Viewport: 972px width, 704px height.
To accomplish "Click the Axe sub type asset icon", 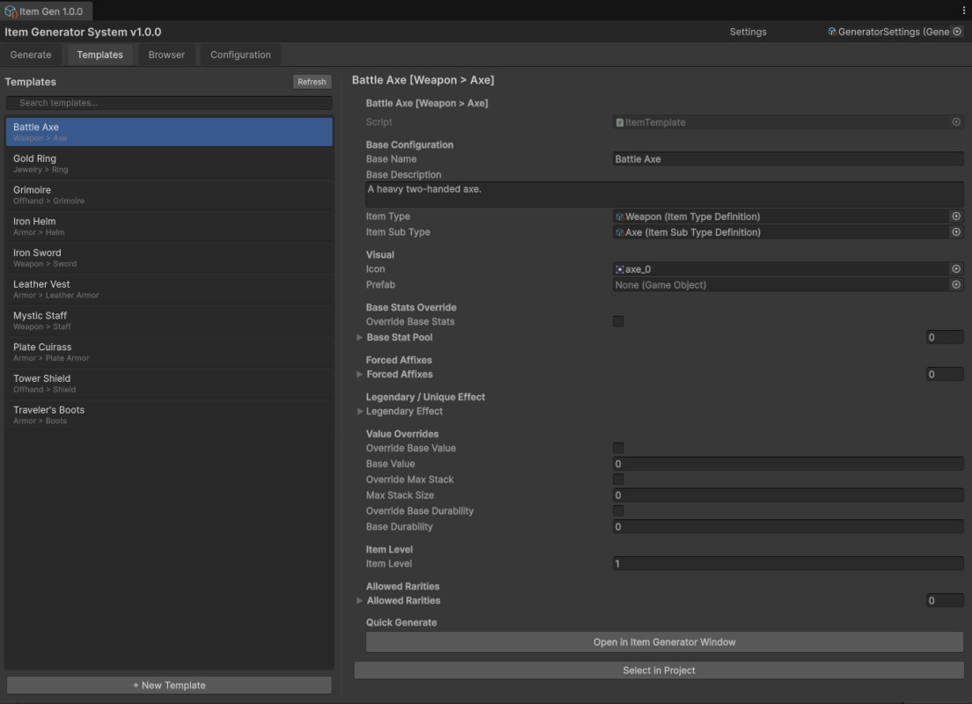I will tap(619, 232).
